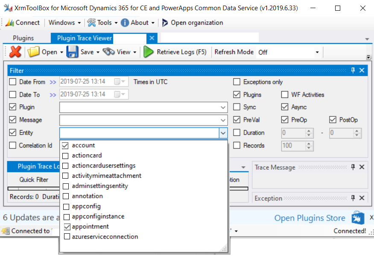This screenshot has height=256, width=374.
Task: Pin the Trace Message panel
Action: pos(353,167)
